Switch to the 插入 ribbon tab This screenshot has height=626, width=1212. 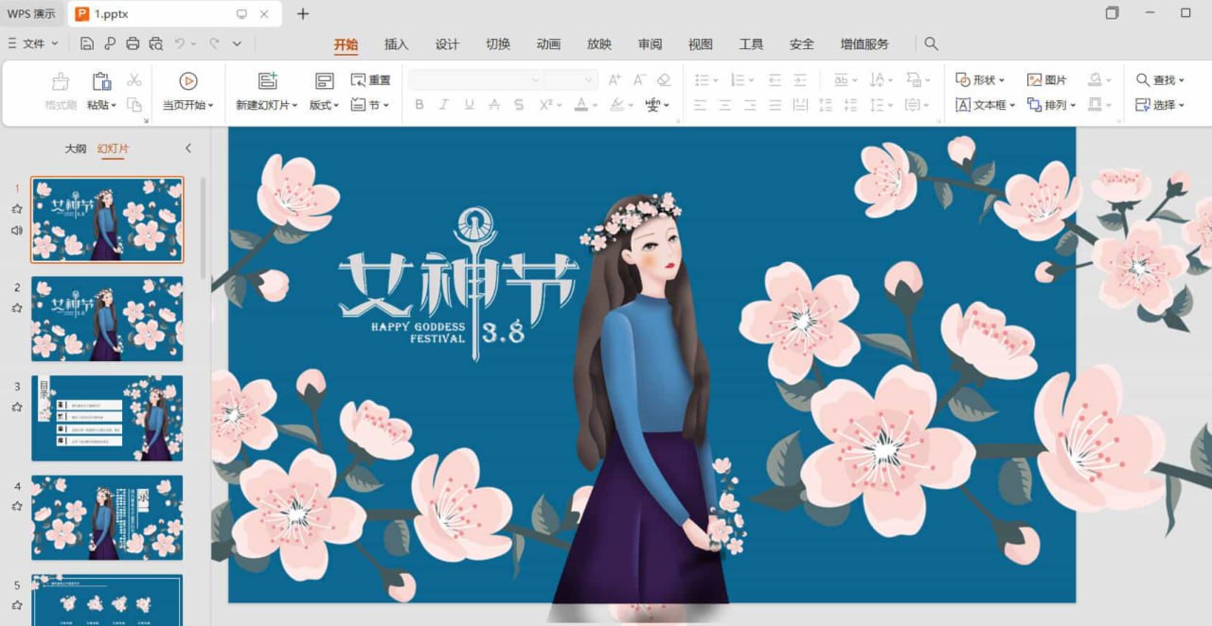[x=396, y=43]
